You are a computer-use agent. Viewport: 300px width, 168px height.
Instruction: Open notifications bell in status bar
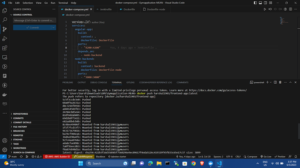pos(296,157)
